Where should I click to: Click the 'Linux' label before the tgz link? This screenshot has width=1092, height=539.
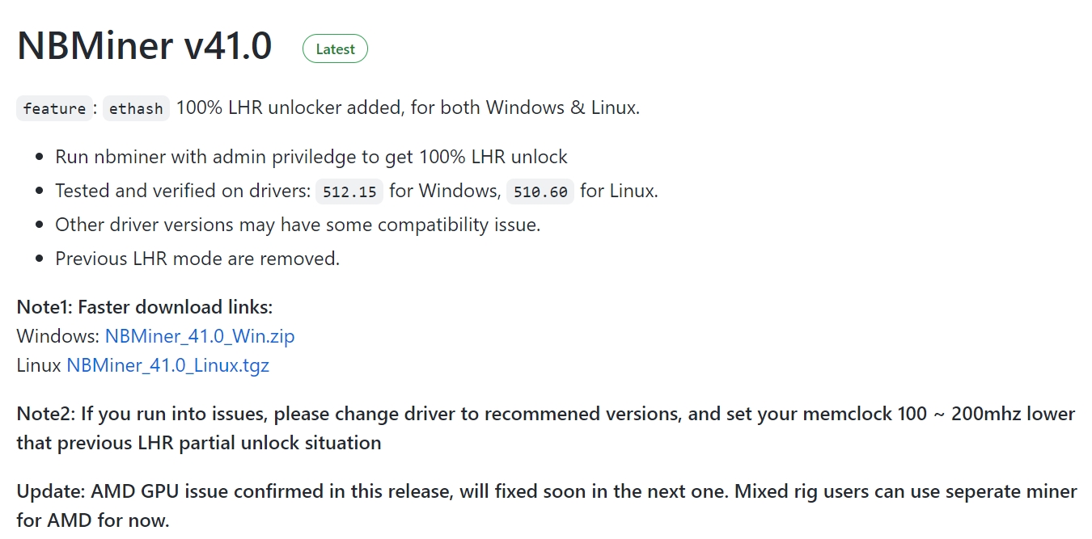(x=39, y=365)
